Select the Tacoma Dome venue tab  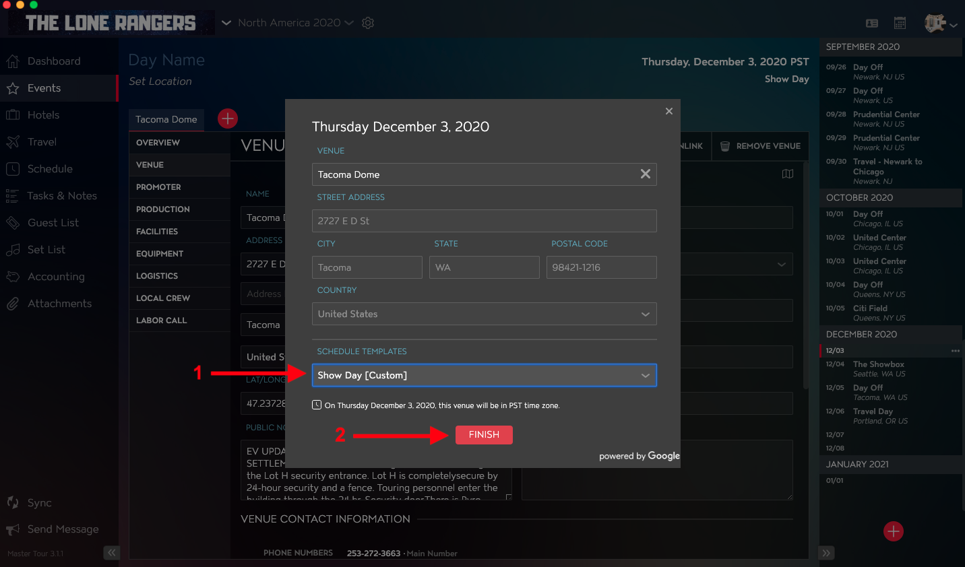166,119
